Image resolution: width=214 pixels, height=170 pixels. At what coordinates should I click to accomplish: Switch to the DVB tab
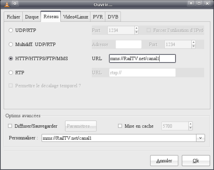point(113,17)
